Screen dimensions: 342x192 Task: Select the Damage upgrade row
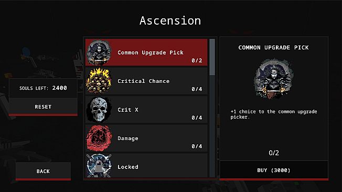(146, 138)
